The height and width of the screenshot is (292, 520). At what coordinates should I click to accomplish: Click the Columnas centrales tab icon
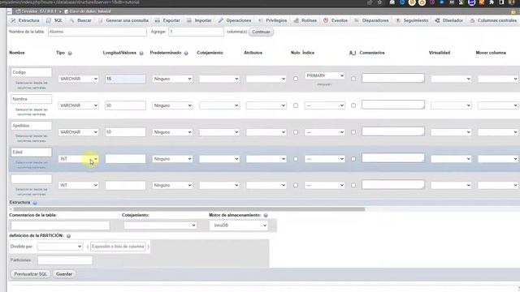point(472,20)
